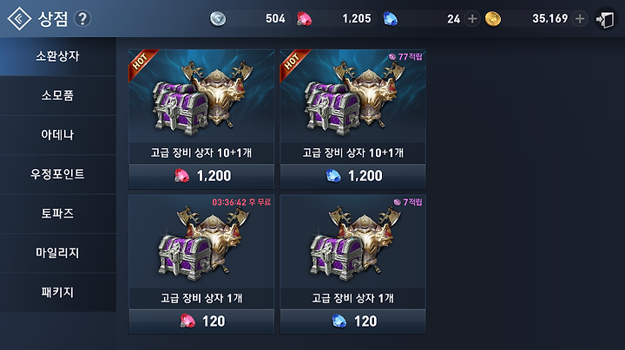Select the 패키지 tab
Screen dimensions: 625x350
(x=58, y=292)
